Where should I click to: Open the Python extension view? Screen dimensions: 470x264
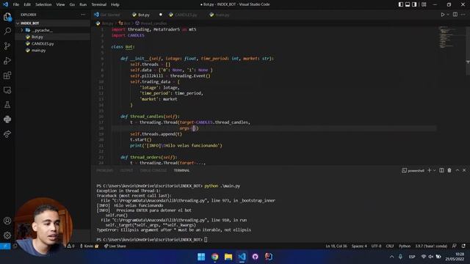pyautogui.click(x=7, y=119)
